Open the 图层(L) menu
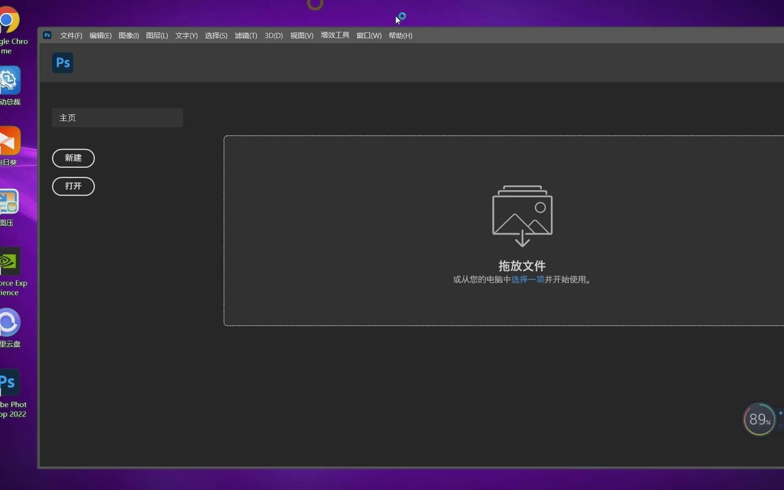Viewport: 784px width, 490px height. 157,35
